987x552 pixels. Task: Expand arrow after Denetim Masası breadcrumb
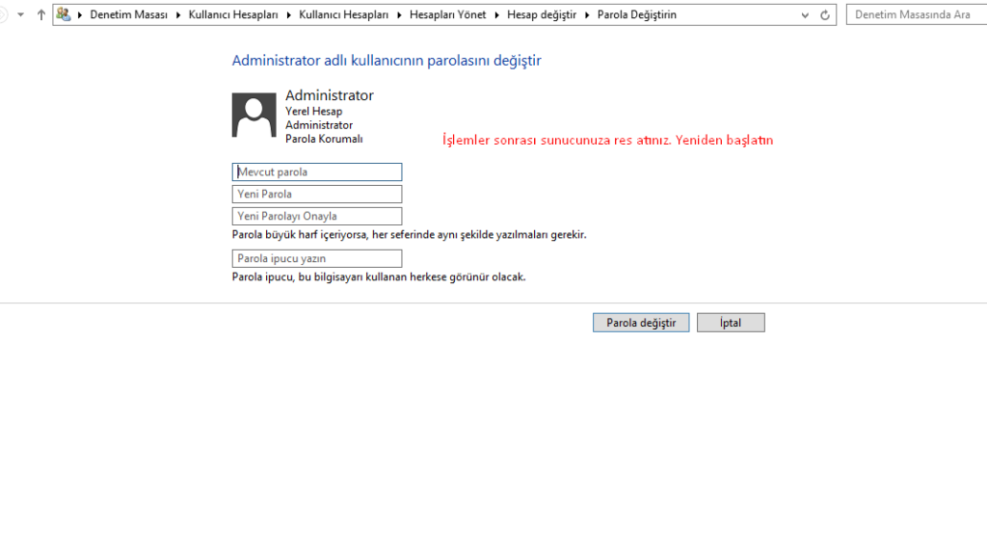[178, 15]
